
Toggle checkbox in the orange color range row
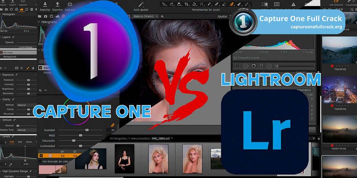coord(41,155)
